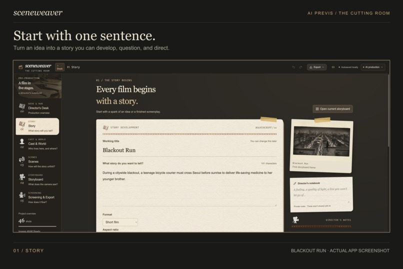Open the Format dropdown showing Short film
This screenshot has height=269, width=403.
120,222
